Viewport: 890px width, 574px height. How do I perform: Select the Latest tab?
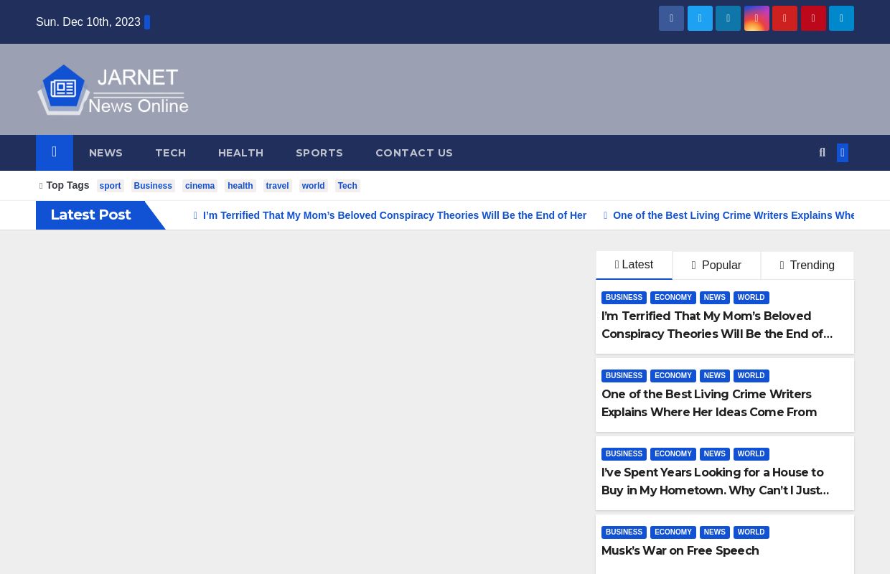pyautogui.click(x=634, y=265)
